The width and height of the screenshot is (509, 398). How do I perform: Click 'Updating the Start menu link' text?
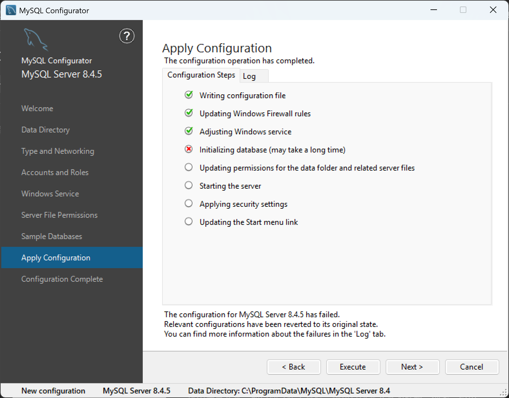(x=249, y=222)
